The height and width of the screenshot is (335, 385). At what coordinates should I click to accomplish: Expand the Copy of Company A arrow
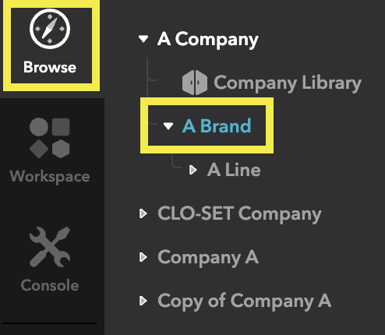click(143, 301)
